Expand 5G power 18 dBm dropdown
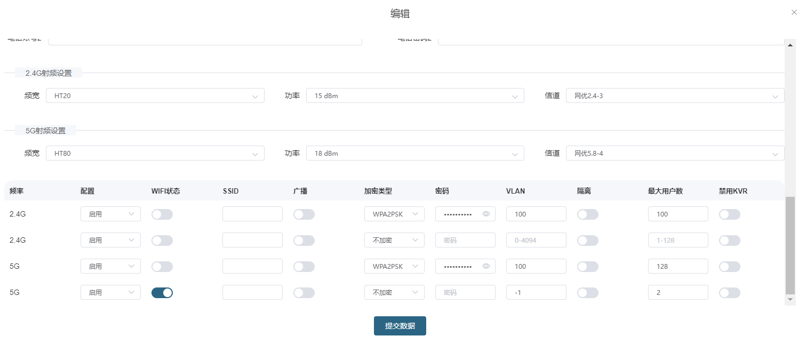 click(x=414, y=154)
